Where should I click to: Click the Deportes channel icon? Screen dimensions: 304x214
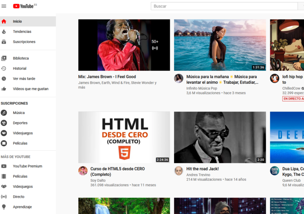point(4,123)
